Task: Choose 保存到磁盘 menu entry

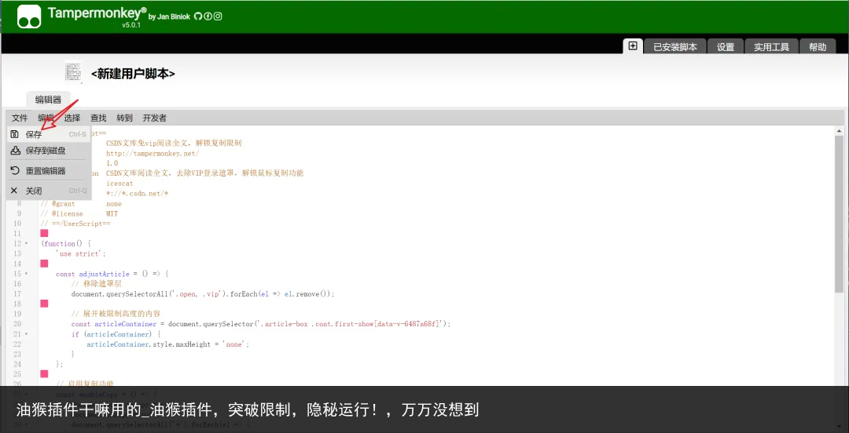Action: coord(48,151)
